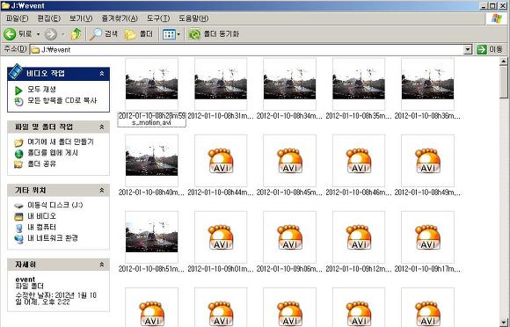Screen dimensions: 510x327
Task: Collapse the Details panel chevron
Action: pos(102,265)
